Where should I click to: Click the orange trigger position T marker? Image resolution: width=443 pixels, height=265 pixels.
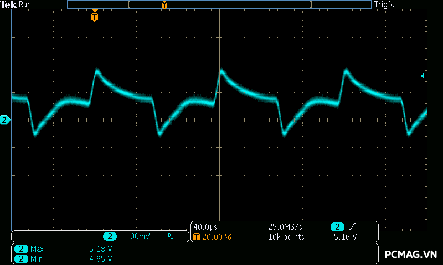point(95,17)
